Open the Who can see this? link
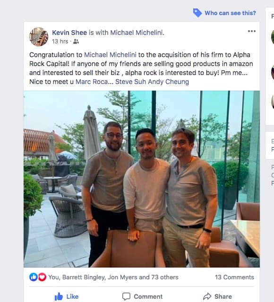274x302 pixels. [x=230, y=13]
